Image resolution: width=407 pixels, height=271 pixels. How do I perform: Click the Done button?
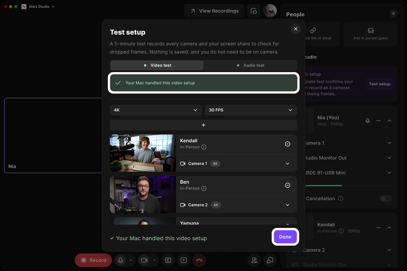pyautogui.click(x=285, y=237)
